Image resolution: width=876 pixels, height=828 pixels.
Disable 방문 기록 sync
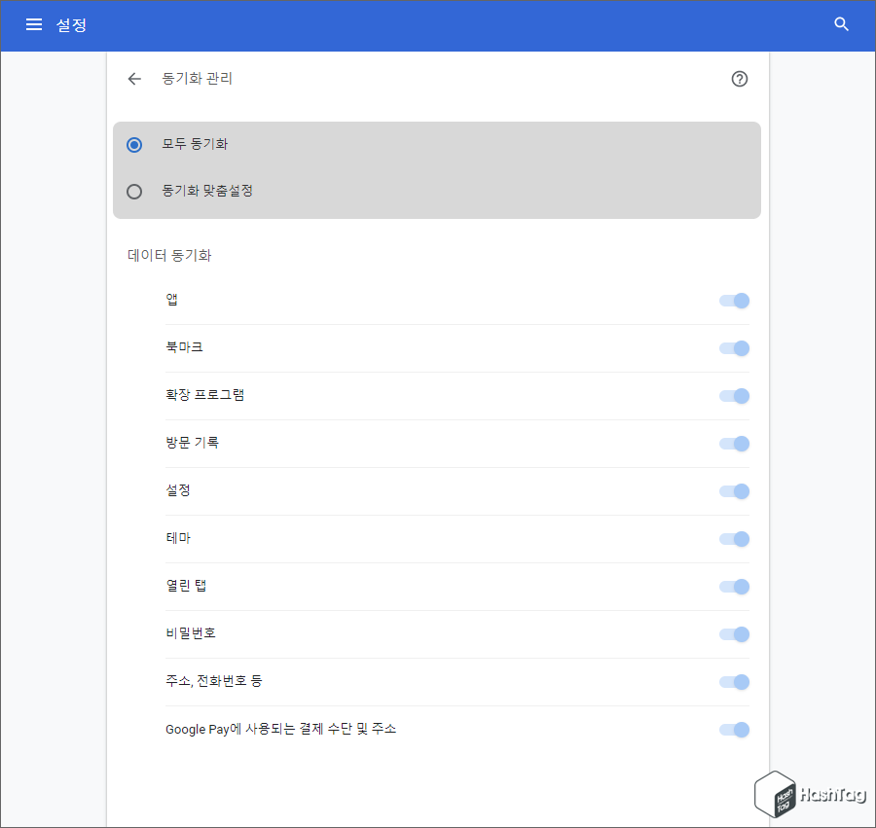[x=734, y=444]
